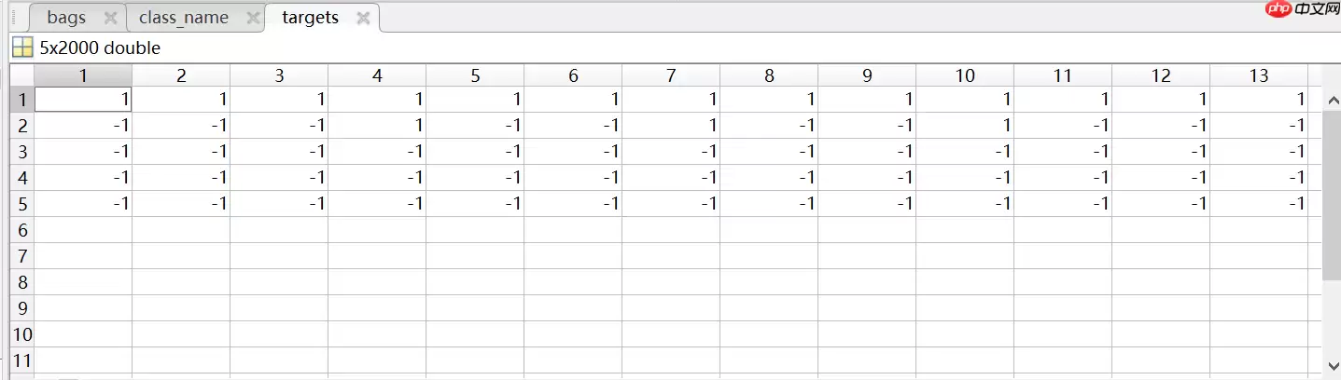This screenshot has width=1341, height=380.
Task: Select the targets tab
Action: coord(310,18)
